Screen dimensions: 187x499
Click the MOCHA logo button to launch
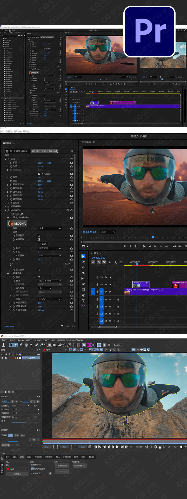click(17, 224)
